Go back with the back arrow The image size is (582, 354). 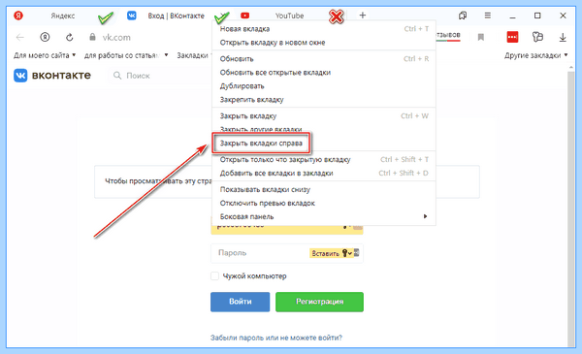[20, 37]
